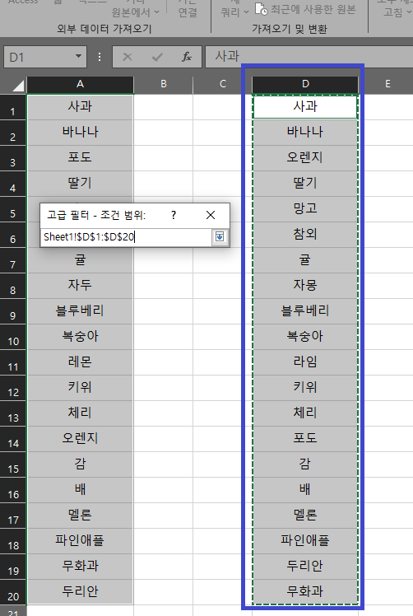Select cell D6 containing 참외
Screen dimensions: 413x616
[305, 235]
